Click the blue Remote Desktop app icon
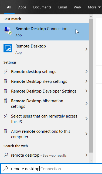 pyautogui.click(x=8, y=48)
